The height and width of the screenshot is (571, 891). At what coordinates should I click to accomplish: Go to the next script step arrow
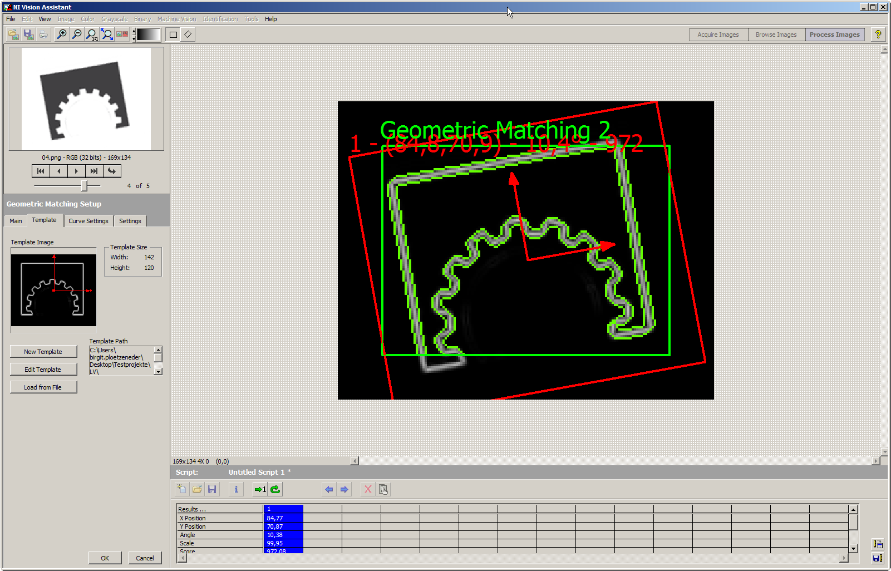(x=344, y=489)
